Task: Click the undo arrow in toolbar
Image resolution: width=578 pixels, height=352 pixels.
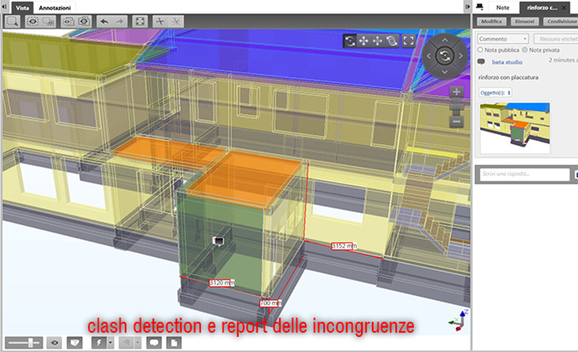Action: coord(104,21)
